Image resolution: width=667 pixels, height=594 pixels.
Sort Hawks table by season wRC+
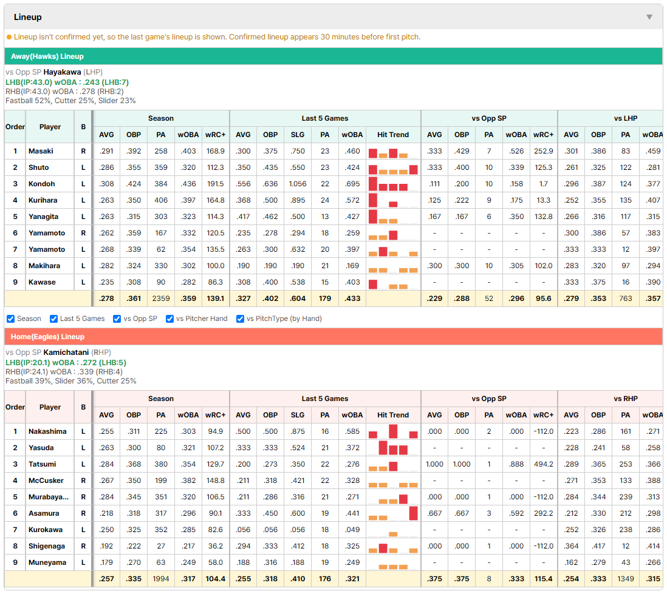215,135
